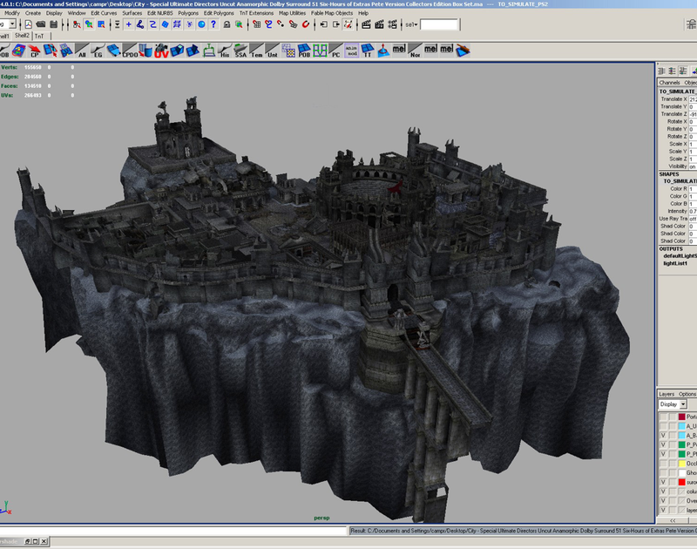697x549 pixels.
Task: Click the Channels button in channel box
Action: pos(669,83)
